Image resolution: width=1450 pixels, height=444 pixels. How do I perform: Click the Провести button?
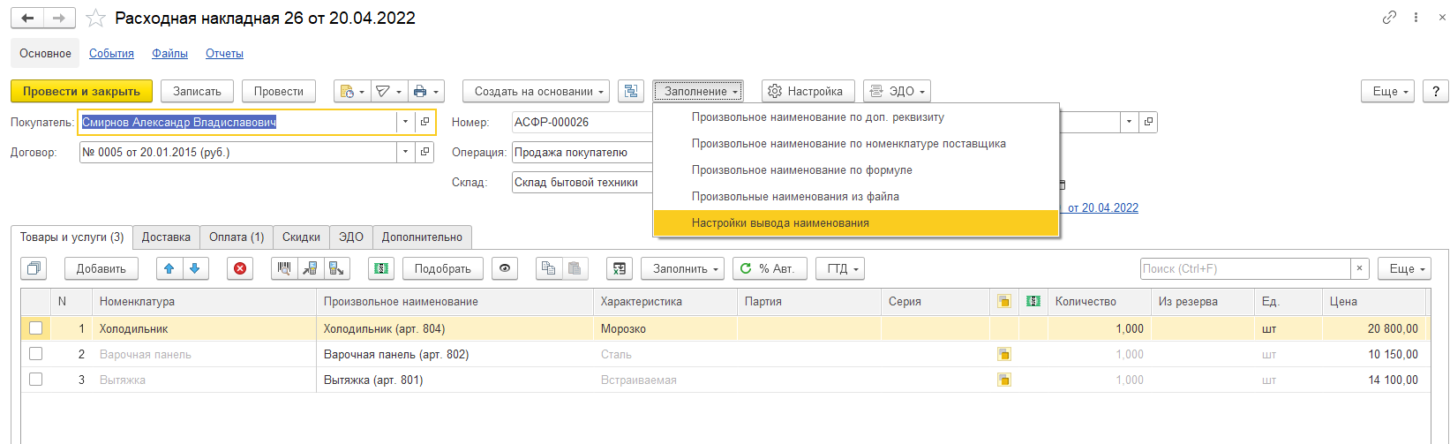[279, 91]
